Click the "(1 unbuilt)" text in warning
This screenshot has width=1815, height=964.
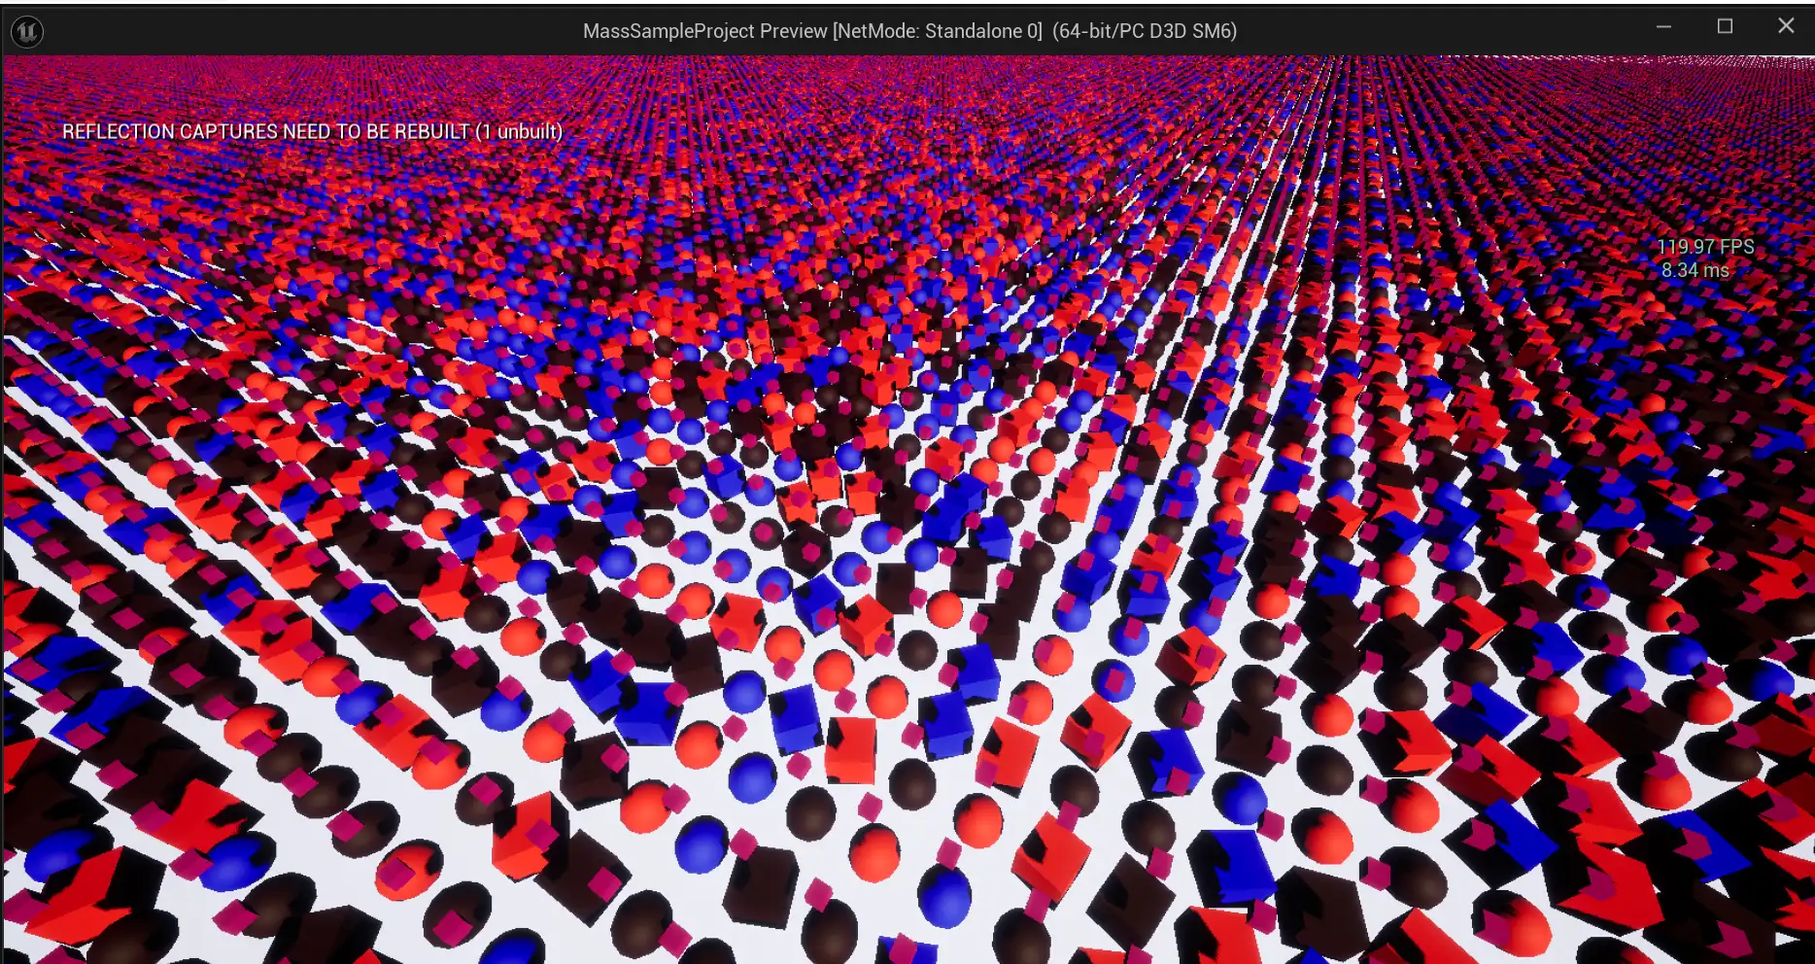click(x=519, y=131)
